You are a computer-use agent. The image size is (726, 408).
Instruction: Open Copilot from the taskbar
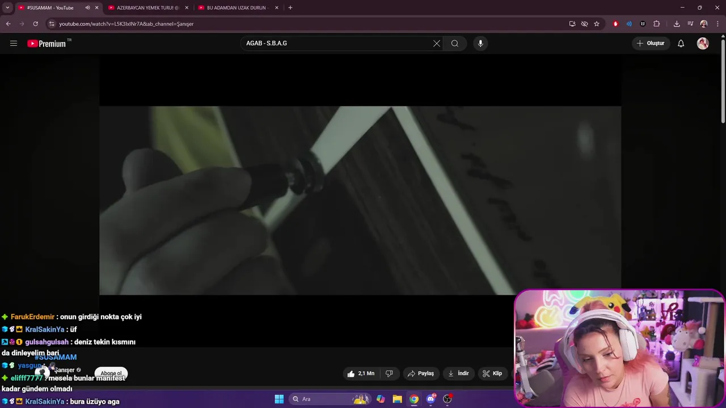point(381,399)
